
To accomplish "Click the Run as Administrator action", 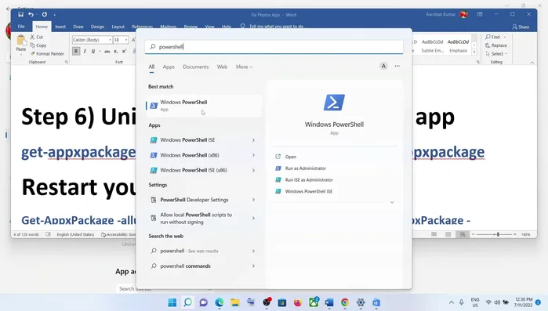I will [x=306, y=168].
